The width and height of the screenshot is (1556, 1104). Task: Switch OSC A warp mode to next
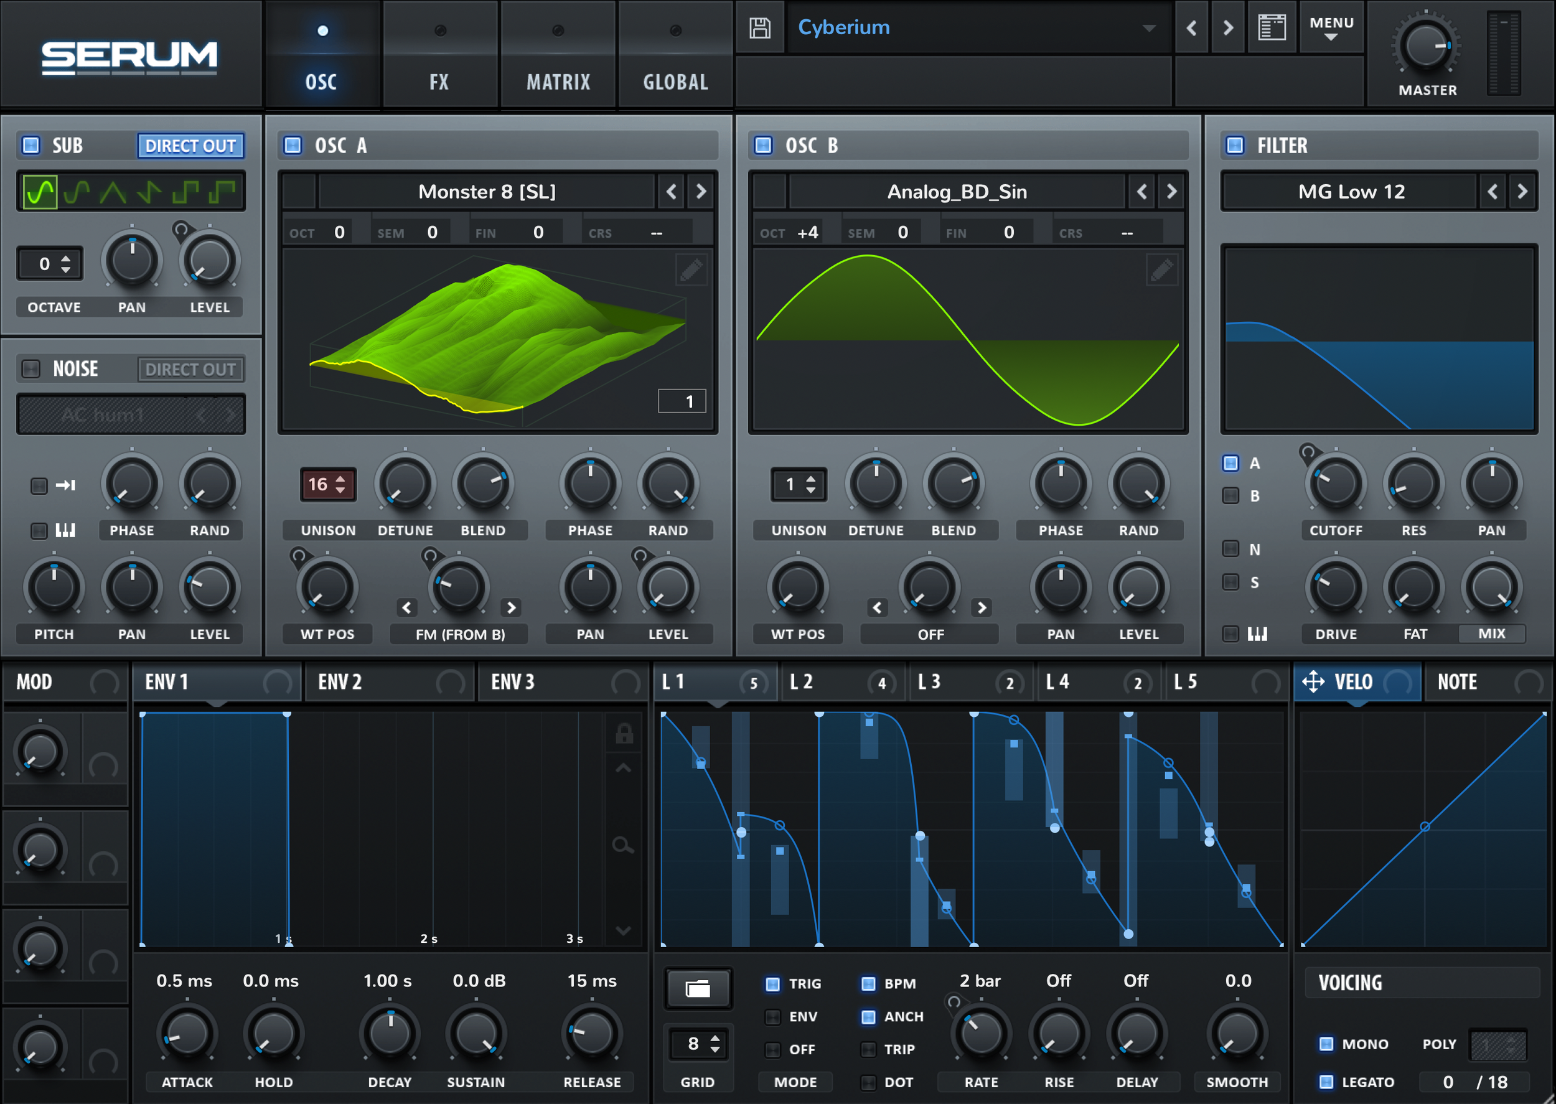pos(511,607)
